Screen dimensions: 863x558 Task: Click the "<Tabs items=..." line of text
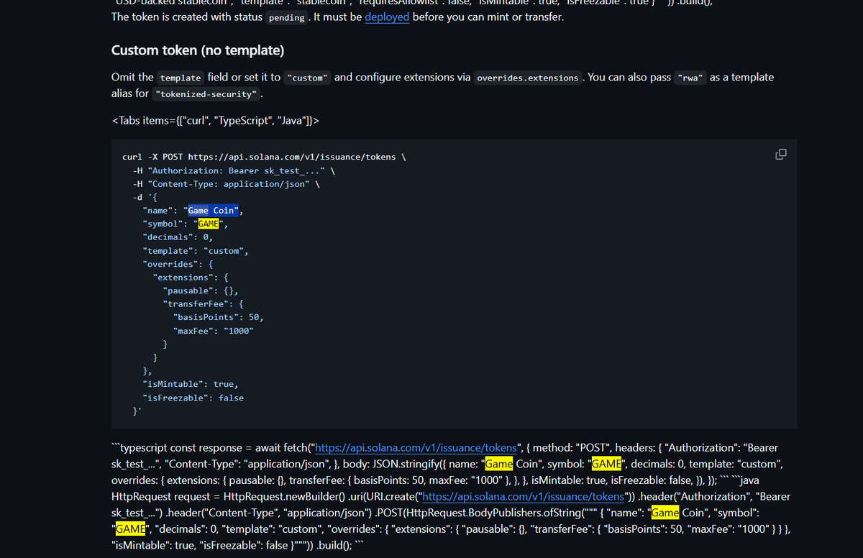click(215, 120)
